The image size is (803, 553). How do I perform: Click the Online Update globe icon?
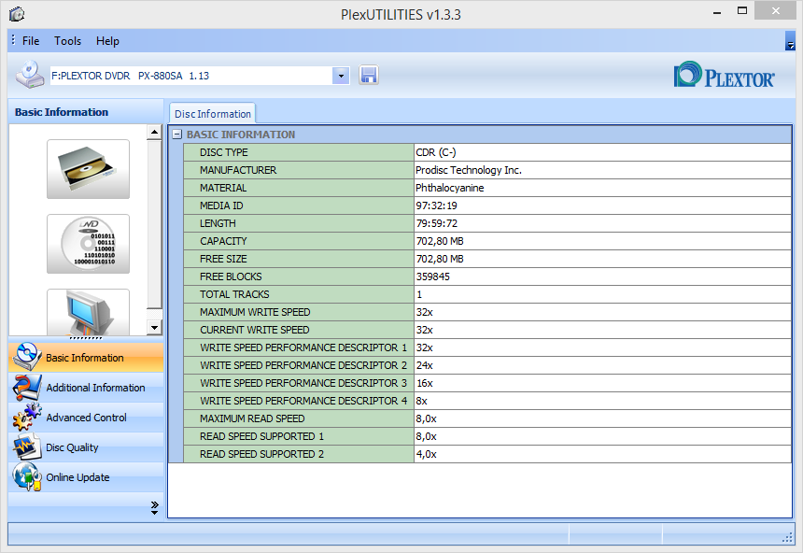tap(27, 476)
